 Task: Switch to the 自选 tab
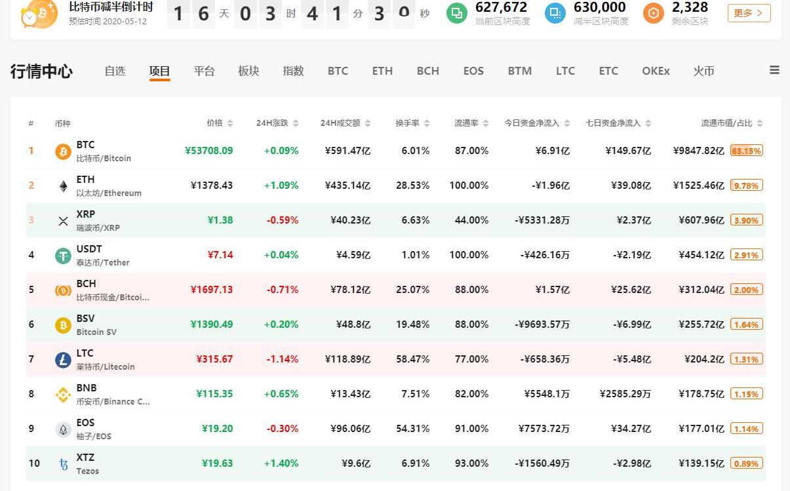click(115, 71)
